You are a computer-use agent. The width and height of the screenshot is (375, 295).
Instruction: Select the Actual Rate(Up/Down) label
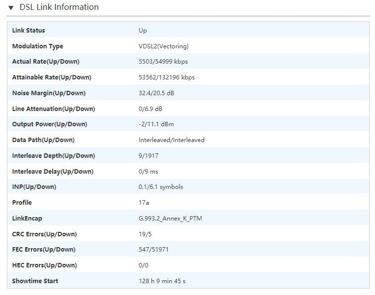coord(46,62)
